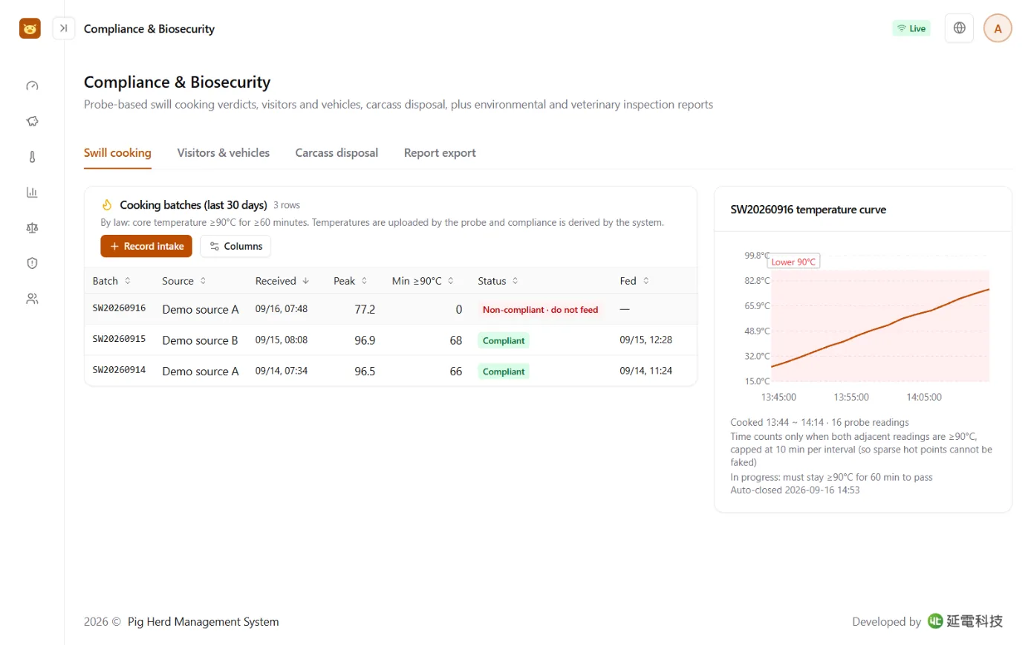Click the Non-compliant · do not feed badge
The width and height of the screenshot is (1031, 645).
coord(540,310)
